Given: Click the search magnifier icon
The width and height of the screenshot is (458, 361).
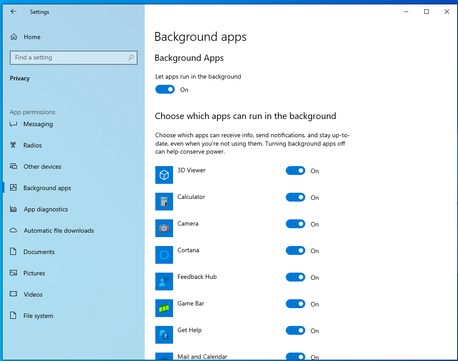Looking at the screenshot, I should (x=131, y=58).
